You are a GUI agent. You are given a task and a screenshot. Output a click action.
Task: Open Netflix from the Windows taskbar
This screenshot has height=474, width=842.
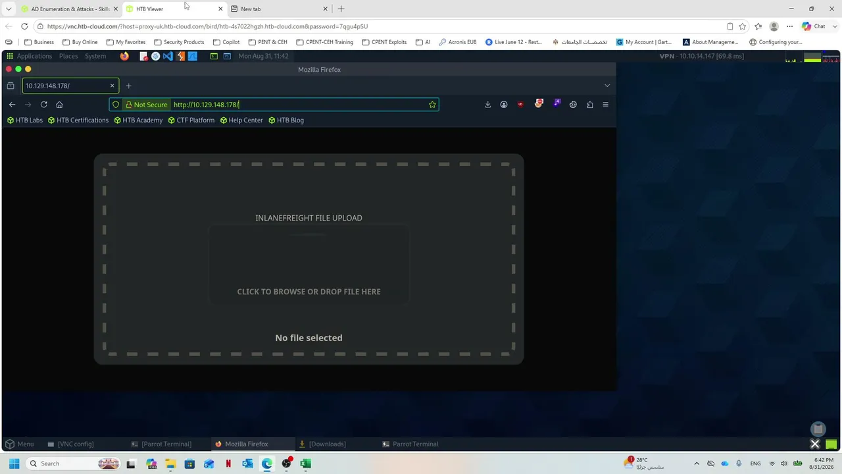228,463
